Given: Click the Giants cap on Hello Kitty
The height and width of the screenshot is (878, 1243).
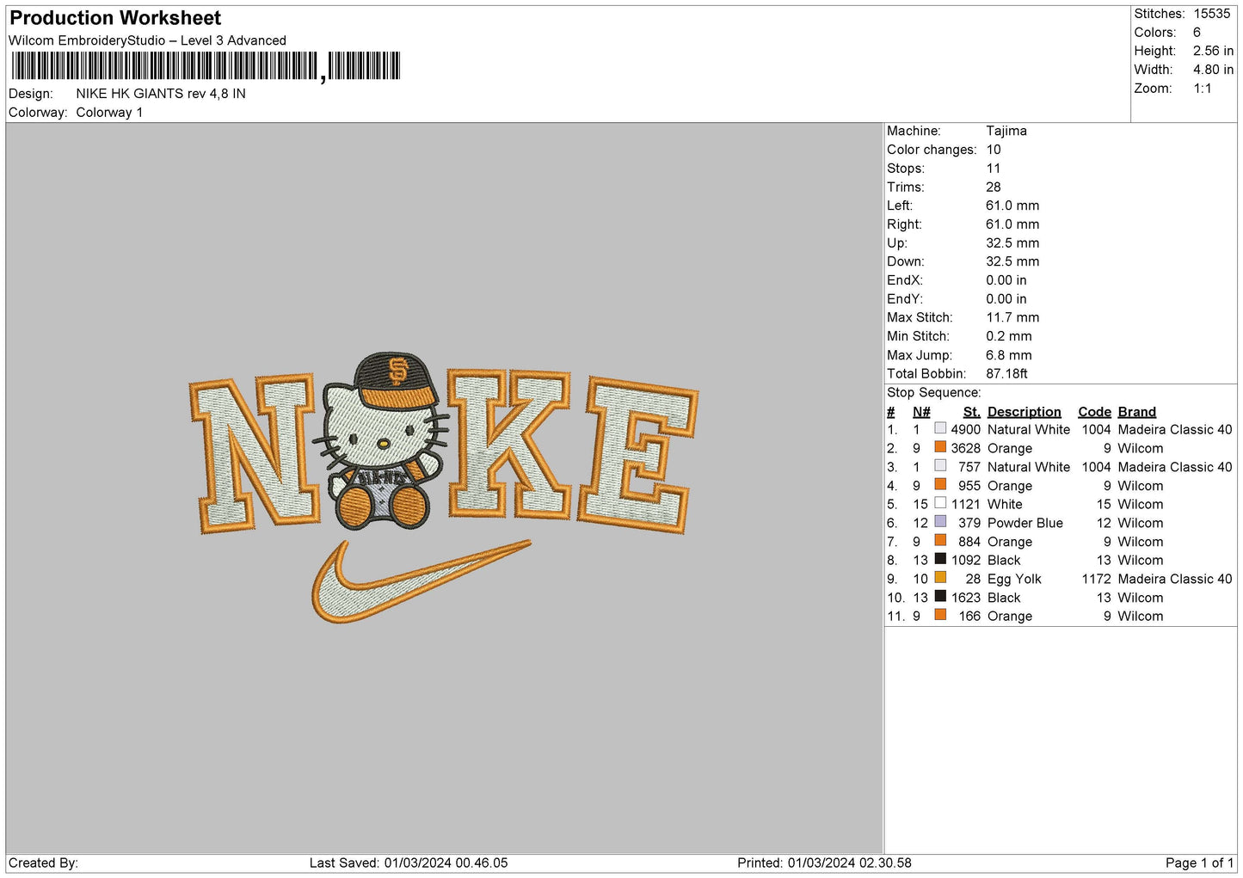Looking at the screenshot, I should pyautogui.click(x=397, y=379).
